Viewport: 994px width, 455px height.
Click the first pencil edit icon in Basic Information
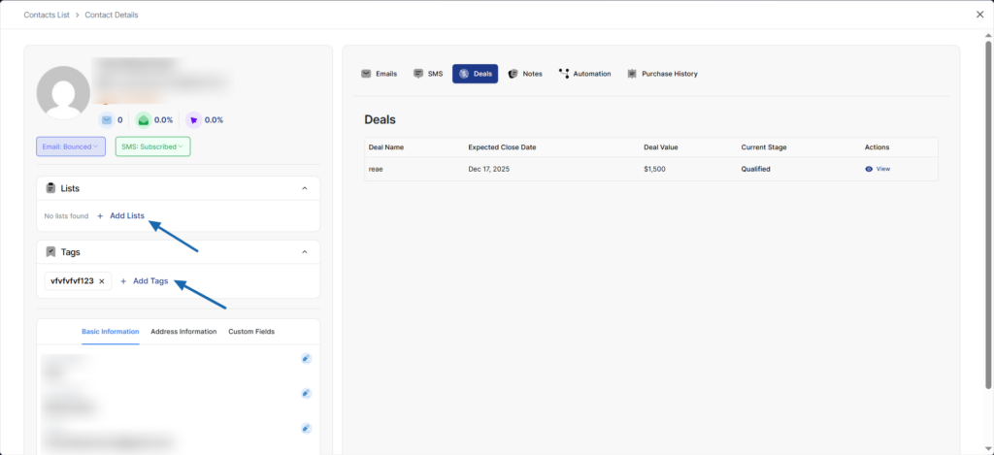coord(306,358)
